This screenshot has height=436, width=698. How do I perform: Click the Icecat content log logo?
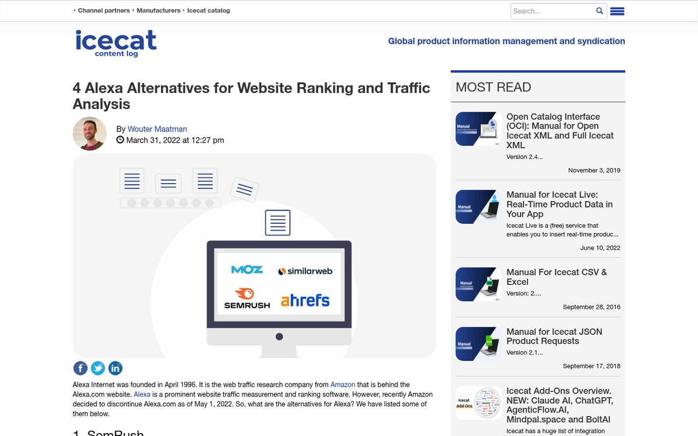(x=116, y=43)
